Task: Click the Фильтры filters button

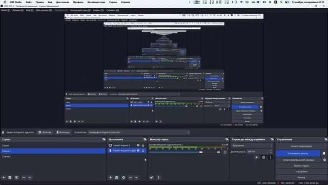Action: pyautogui.click(x=63, y=133)
